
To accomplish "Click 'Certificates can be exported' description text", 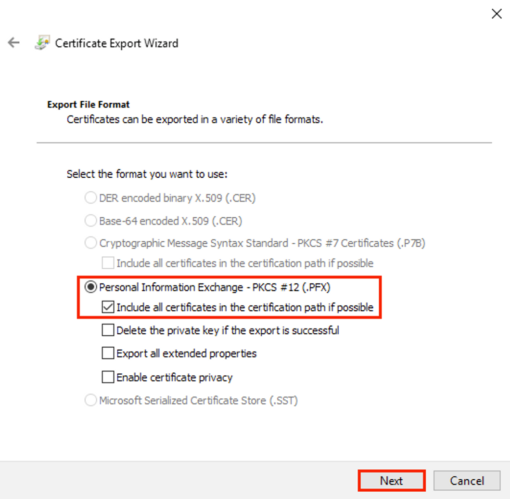I will (195, 119).
